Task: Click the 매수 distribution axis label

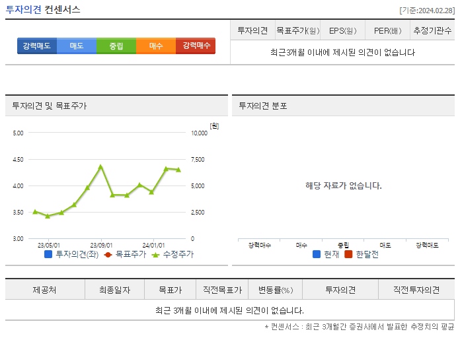Action: coord(301,245)
